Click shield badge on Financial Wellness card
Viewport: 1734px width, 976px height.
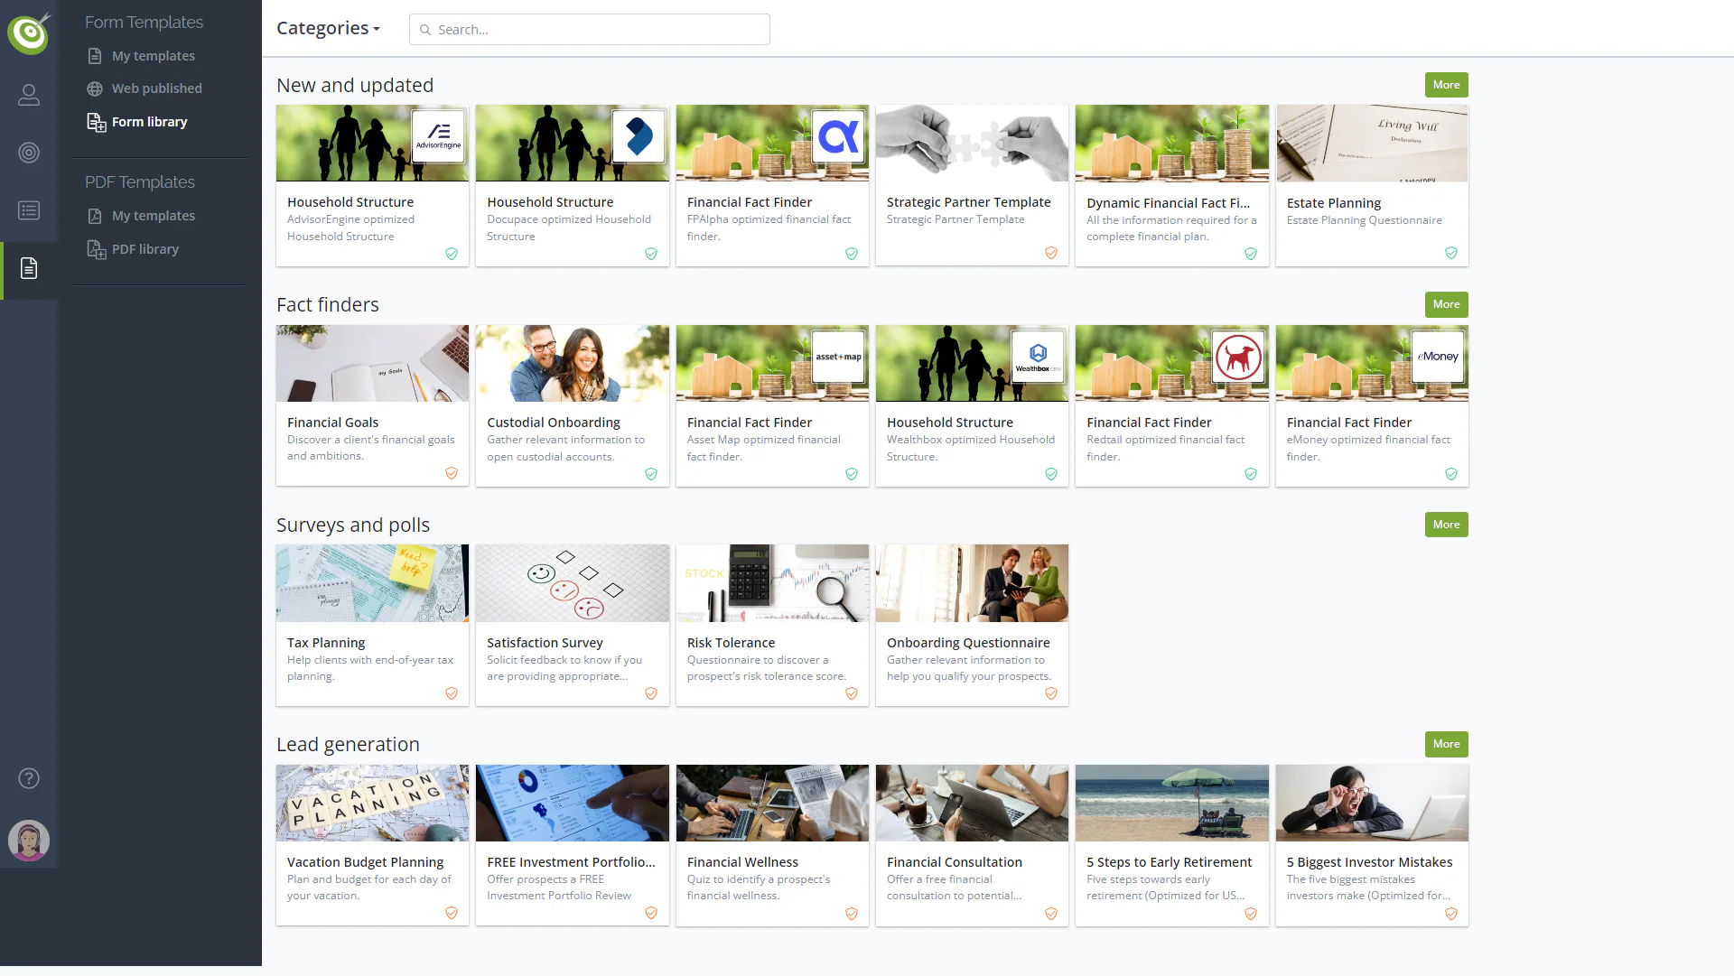coord(852,914)
